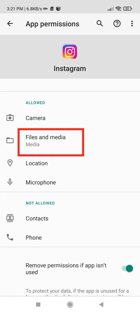Screen dimensions: 140x313
Task: Click the camera icon beside Camera
Action: (x=10, y=118)
